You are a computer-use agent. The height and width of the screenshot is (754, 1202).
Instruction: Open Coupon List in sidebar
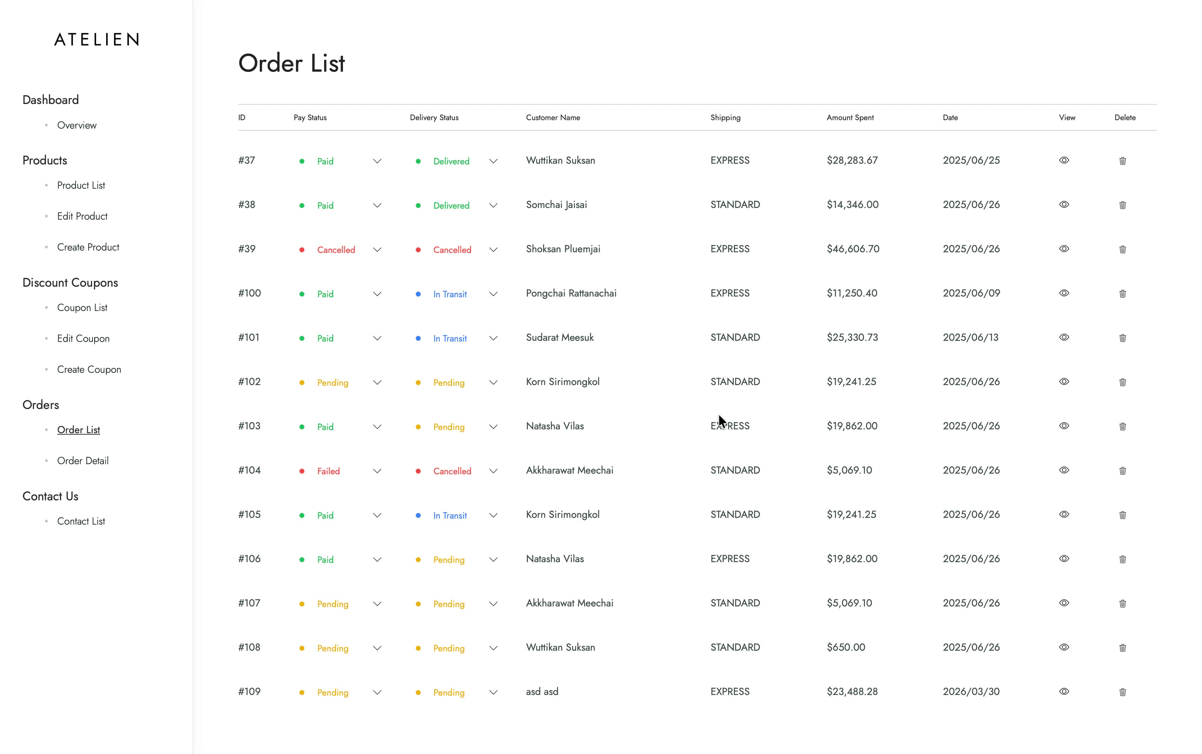(82, 308)
